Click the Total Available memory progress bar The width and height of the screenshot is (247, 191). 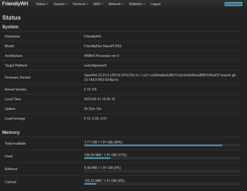click(162, 145)
